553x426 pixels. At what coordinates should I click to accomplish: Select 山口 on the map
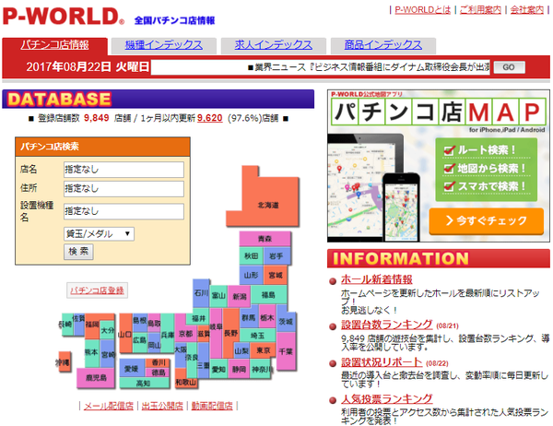tap(125, 334)
